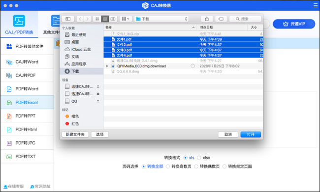Screen dimensions: 320x192
Task: Select PDF转Html in sidebar
Action: (27, 130)
